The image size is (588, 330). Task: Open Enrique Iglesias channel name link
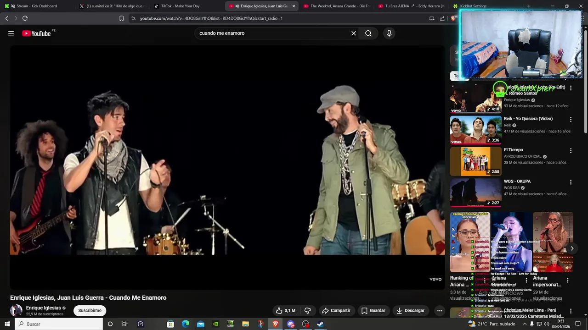tap(43, 308)
